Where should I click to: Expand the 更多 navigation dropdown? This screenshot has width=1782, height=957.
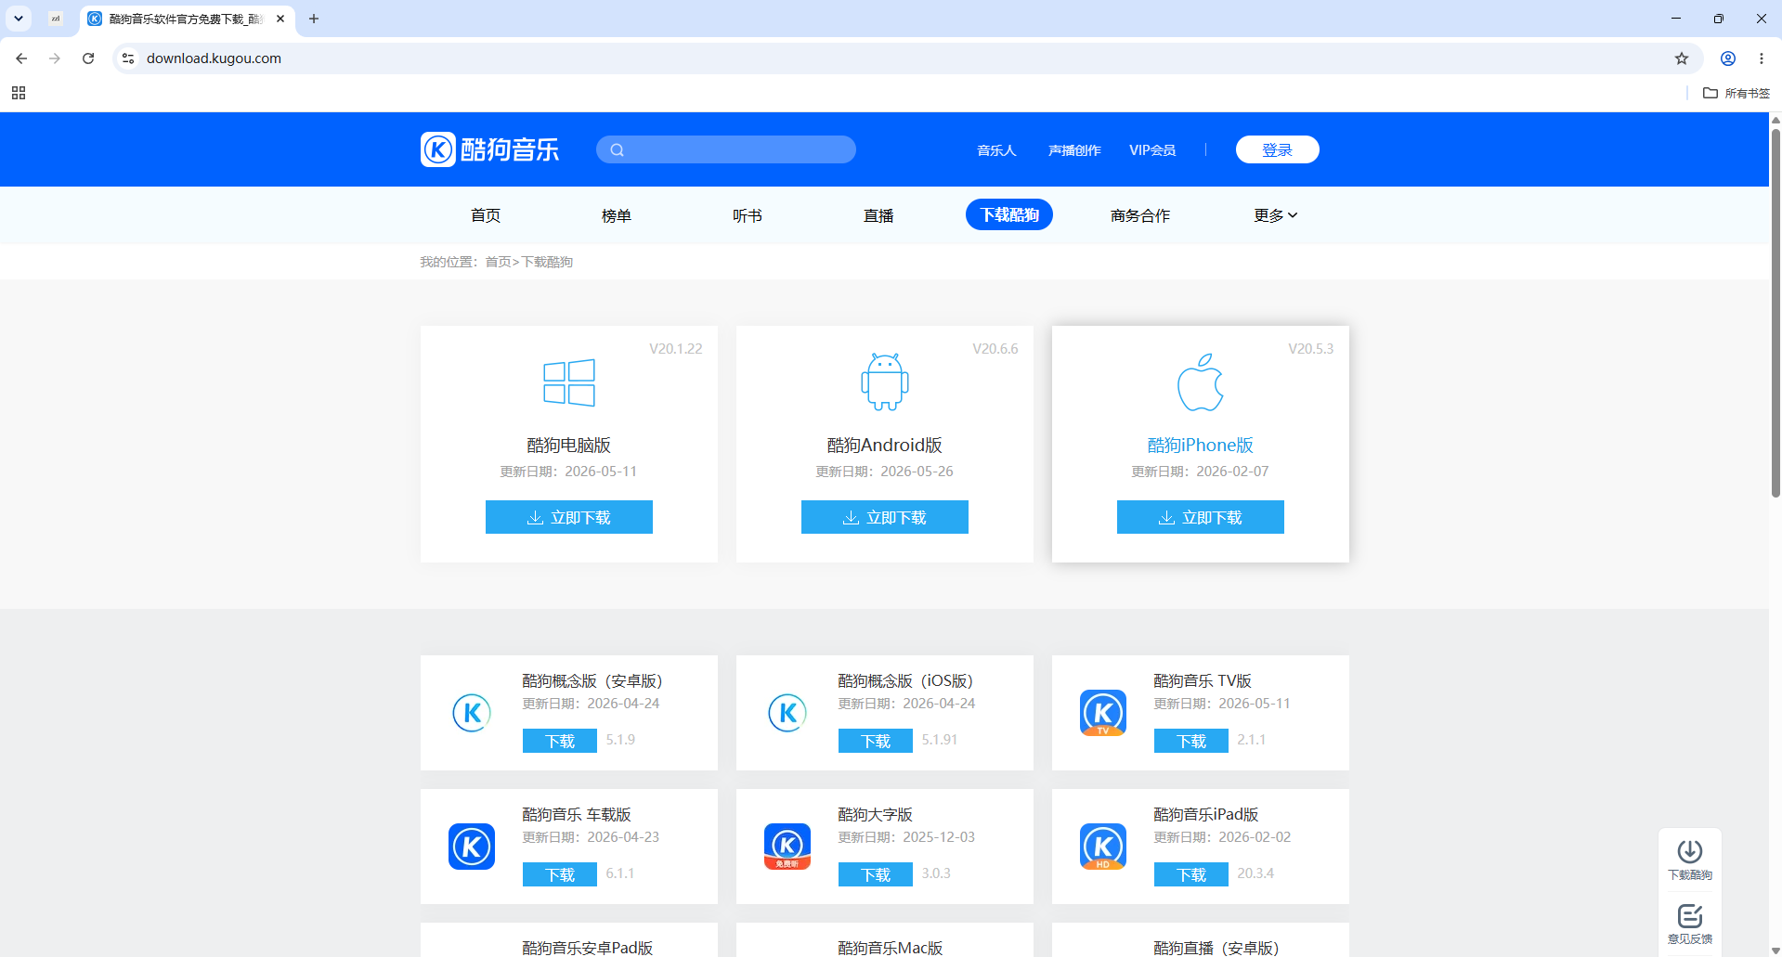click(x=1275, y=215)
